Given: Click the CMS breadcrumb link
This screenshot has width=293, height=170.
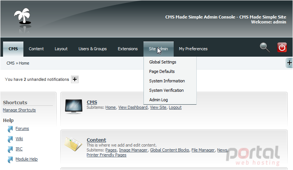Looking at the screenshot, I should point(11,63).
